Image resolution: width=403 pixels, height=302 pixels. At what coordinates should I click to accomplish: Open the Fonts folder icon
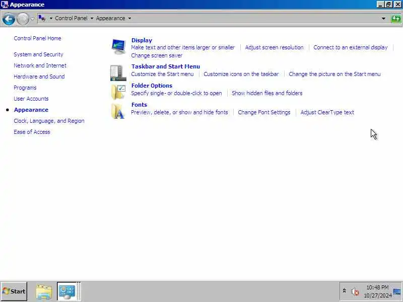[118, 111]
